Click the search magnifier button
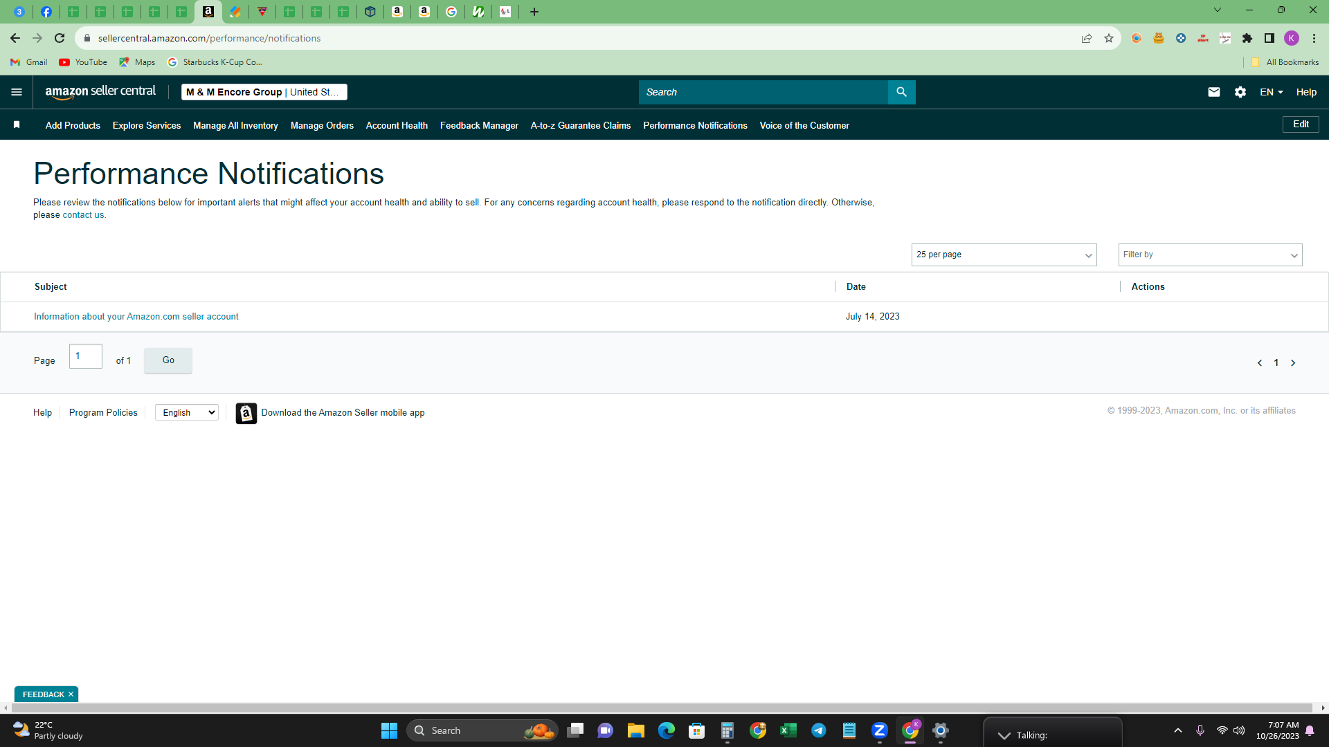 [x=901, y=92]
